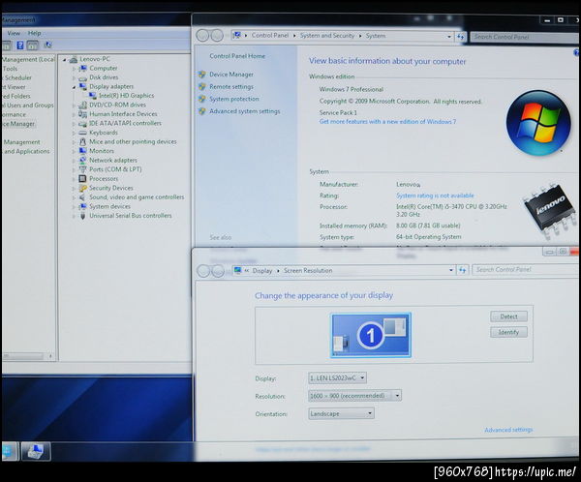Expand the Computer node arrow

pyautogui.click(x=74, y=69)
